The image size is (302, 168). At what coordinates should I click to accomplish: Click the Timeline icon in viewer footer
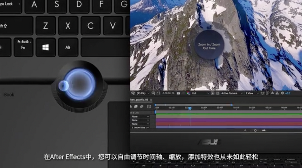point(272,93)
